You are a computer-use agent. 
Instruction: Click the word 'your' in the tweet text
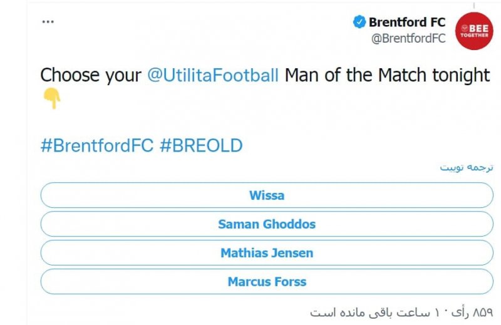[x=123, y=76]
